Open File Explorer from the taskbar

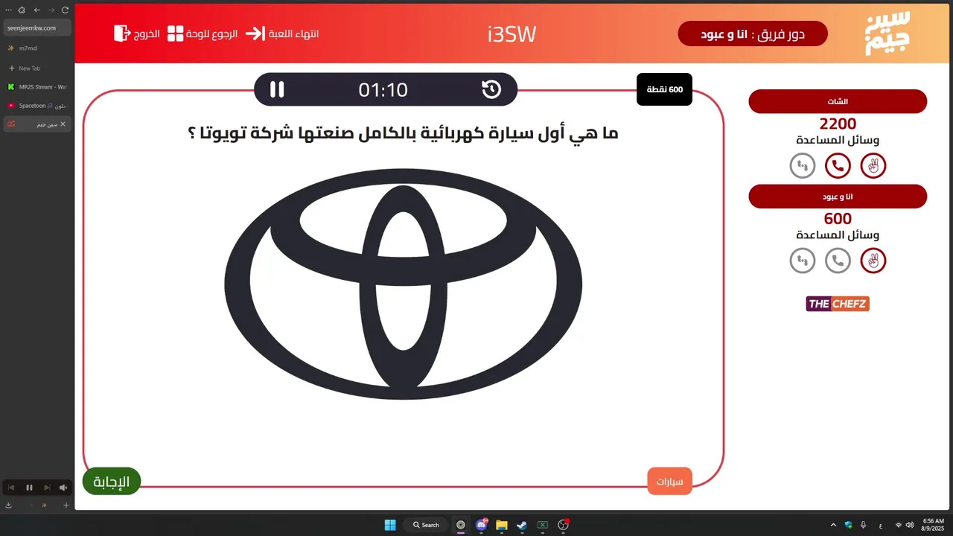502,525
